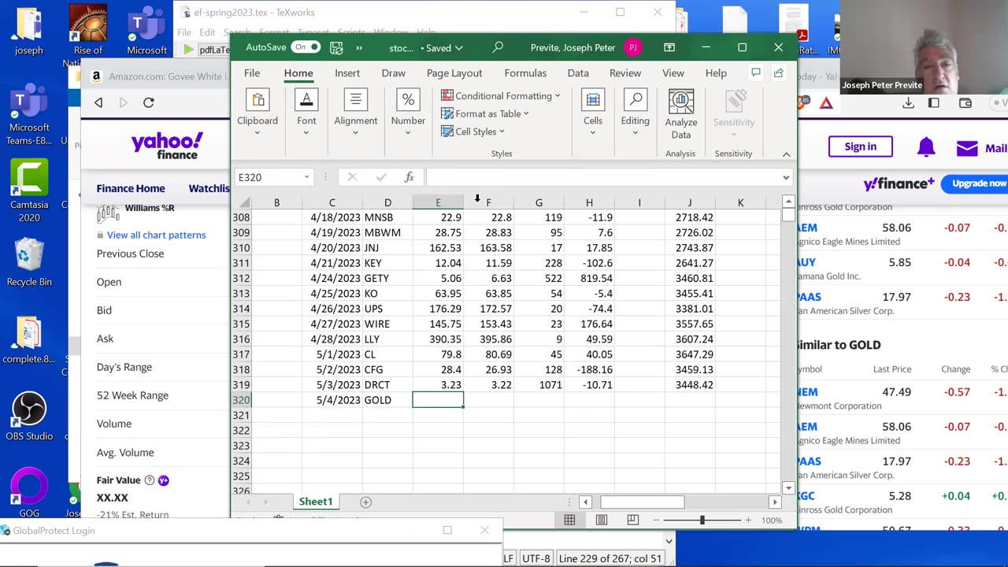
Task: Click the Insert Function fx icon
Action: (x=409, y=177)
